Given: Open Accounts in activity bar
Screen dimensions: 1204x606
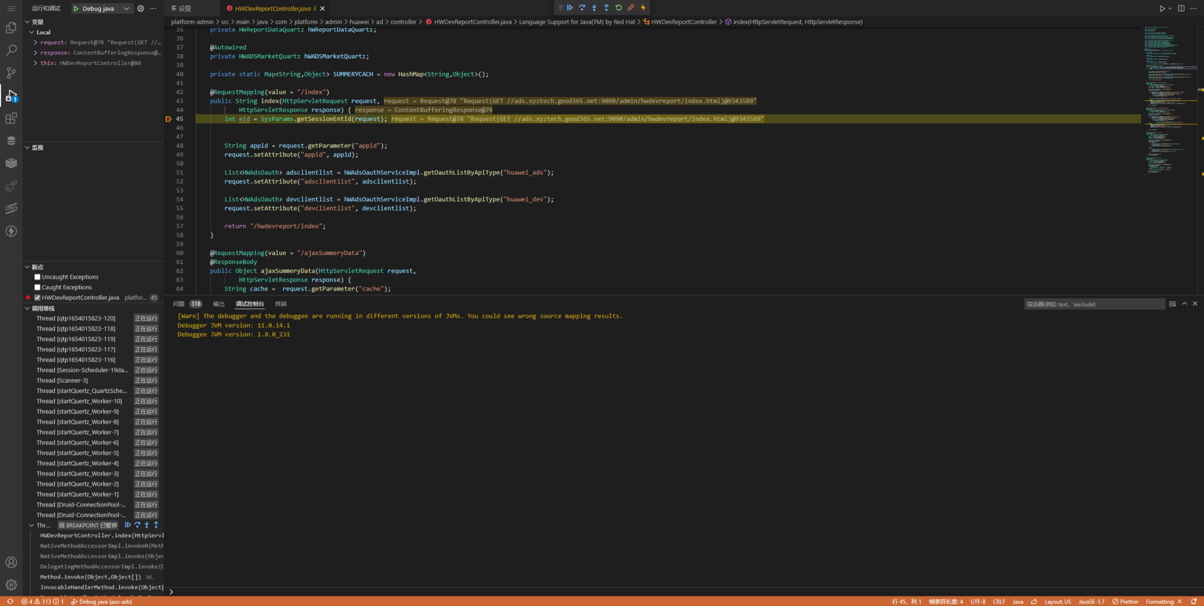Looking at the screenshot, I should click(11, 562).
